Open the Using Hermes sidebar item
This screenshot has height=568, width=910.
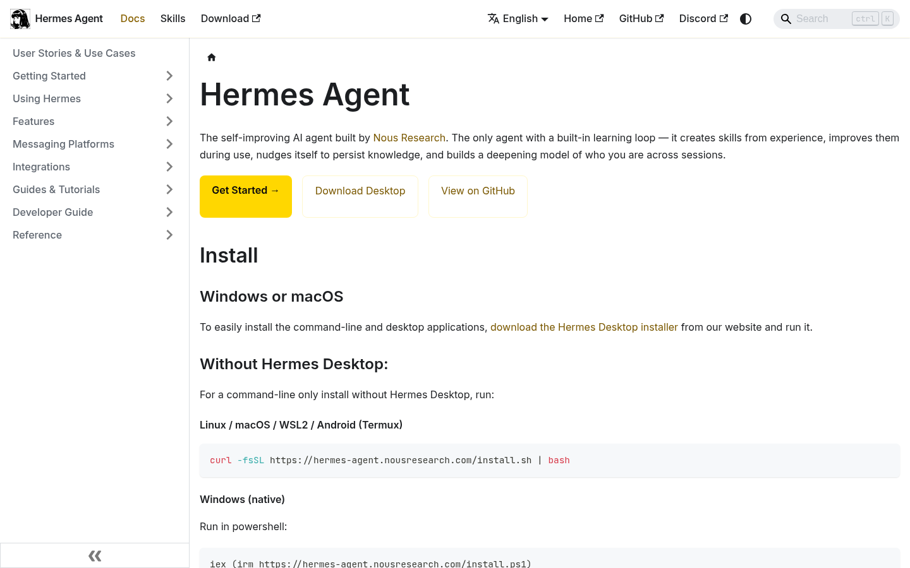(x=47, y=98)
